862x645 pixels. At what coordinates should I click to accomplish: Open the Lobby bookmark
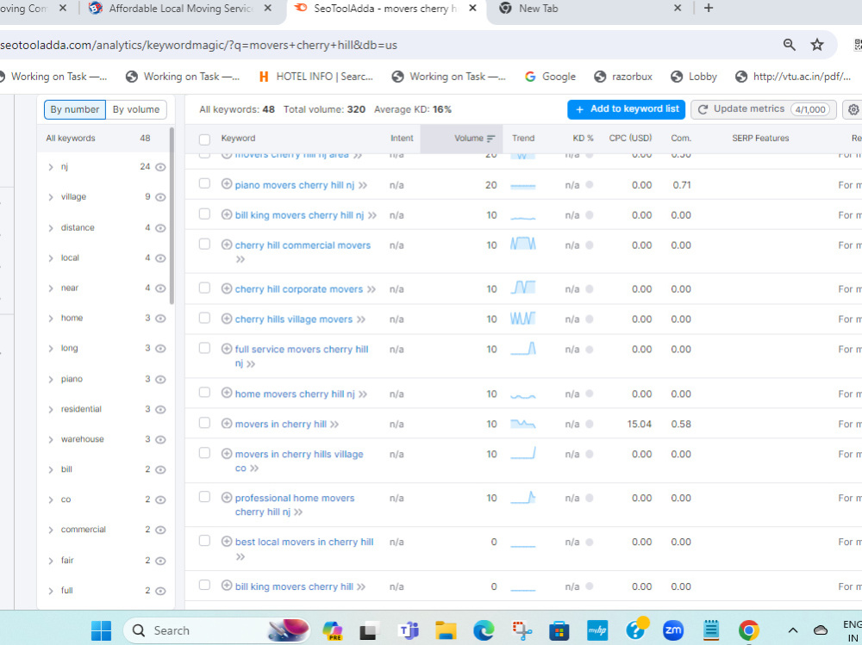tap(694, 77)
